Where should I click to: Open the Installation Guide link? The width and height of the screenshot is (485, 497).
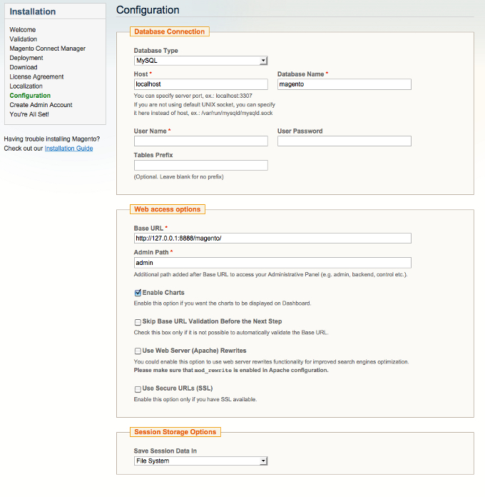tap(68, 149)
